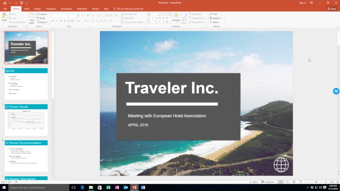This screenshot has height=191, width=340.
Task: Click the font size combo box
Action: pos(72,15)
